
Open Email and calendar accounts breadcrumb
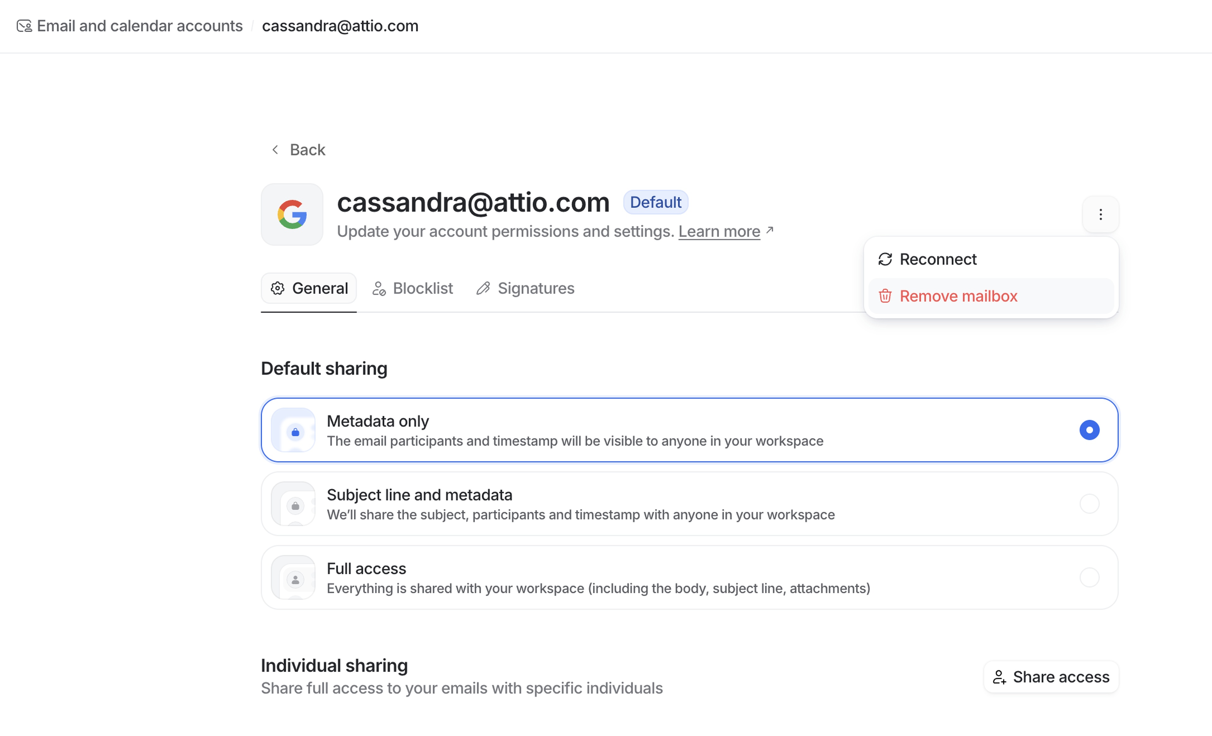[140, 26]
